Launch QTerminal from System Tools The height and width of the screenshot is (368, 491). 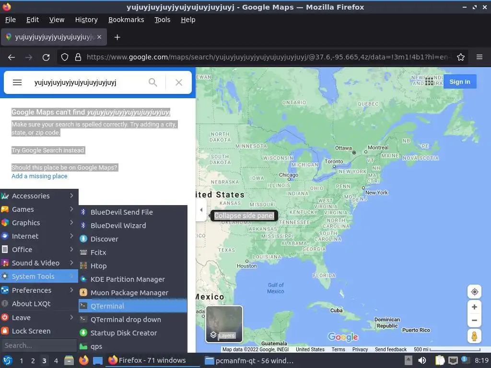pos(133,306)
